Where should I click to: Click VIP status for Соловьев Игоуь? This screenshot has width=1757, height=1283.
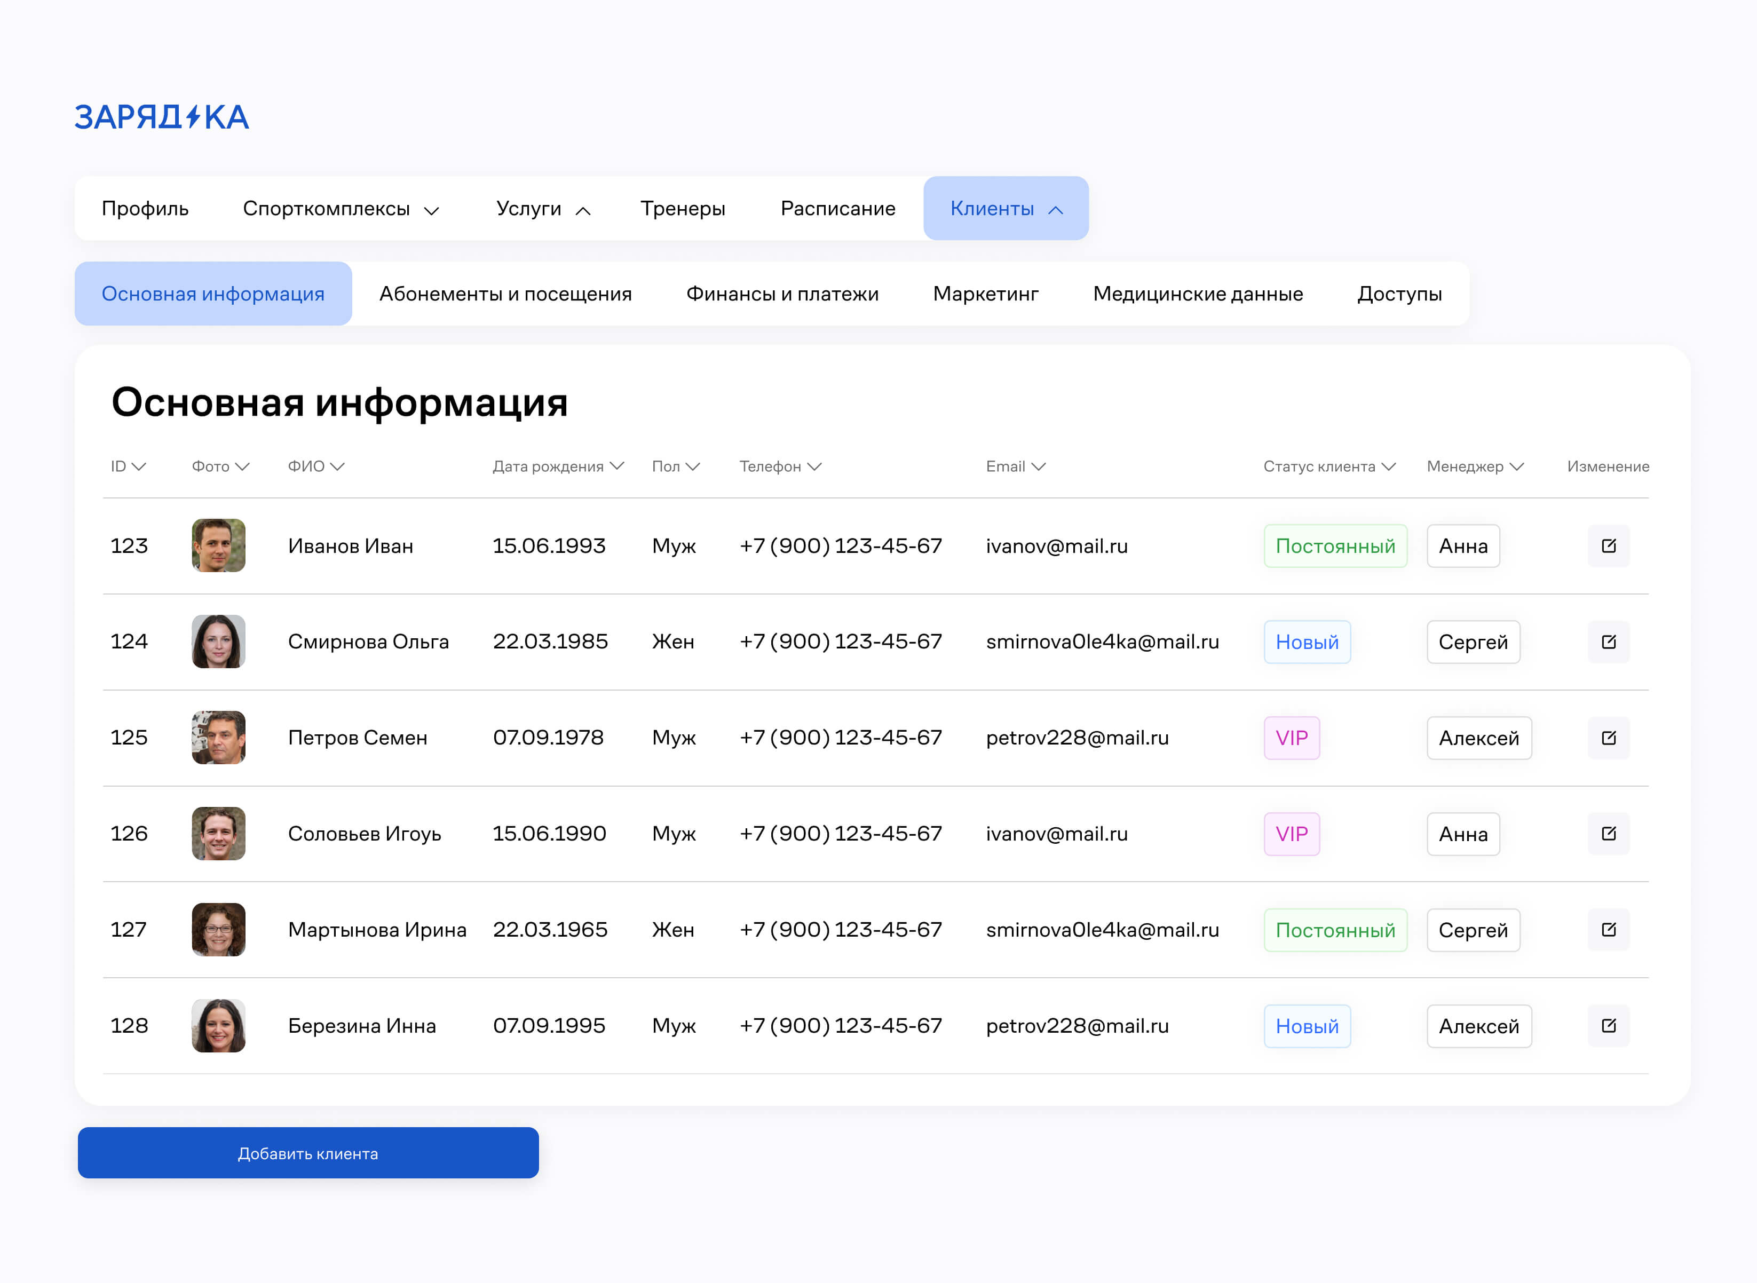(x=1292, y=834)
